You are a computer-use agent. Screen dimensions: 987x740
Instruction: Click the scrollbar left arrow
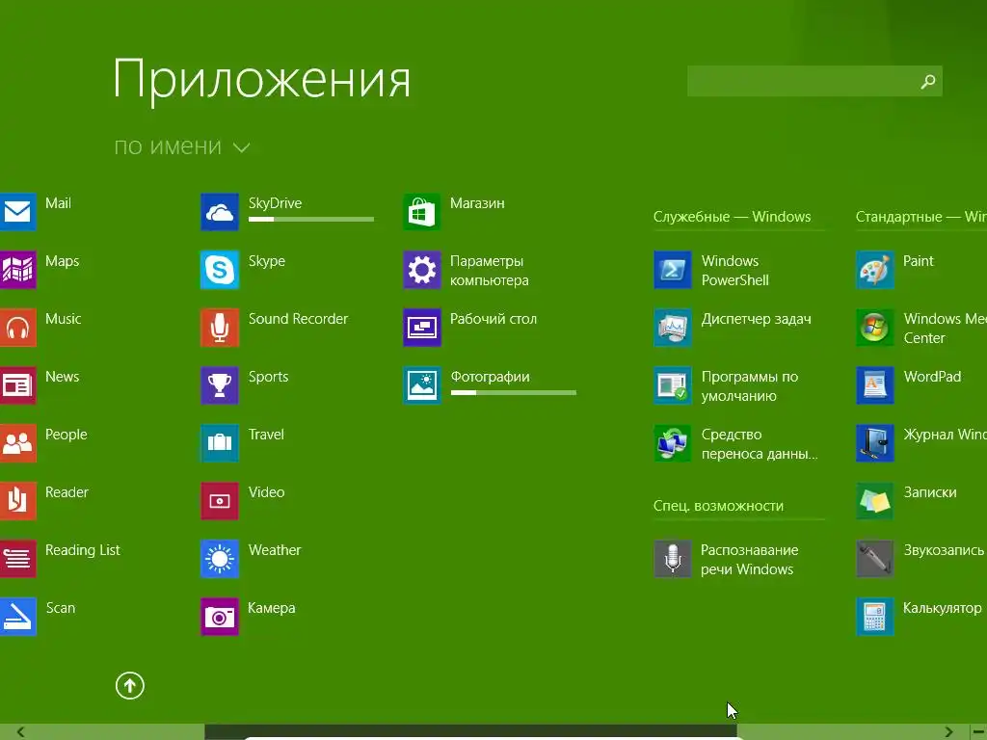tap(20, 732)
